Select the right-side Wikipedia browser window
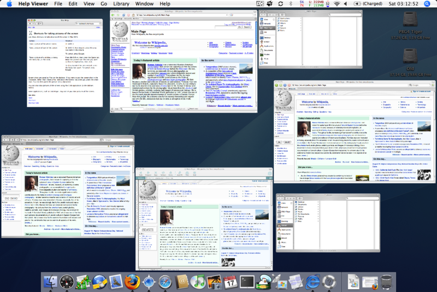The width and height of the screenshot is (437, 292). tap(355, 132)
